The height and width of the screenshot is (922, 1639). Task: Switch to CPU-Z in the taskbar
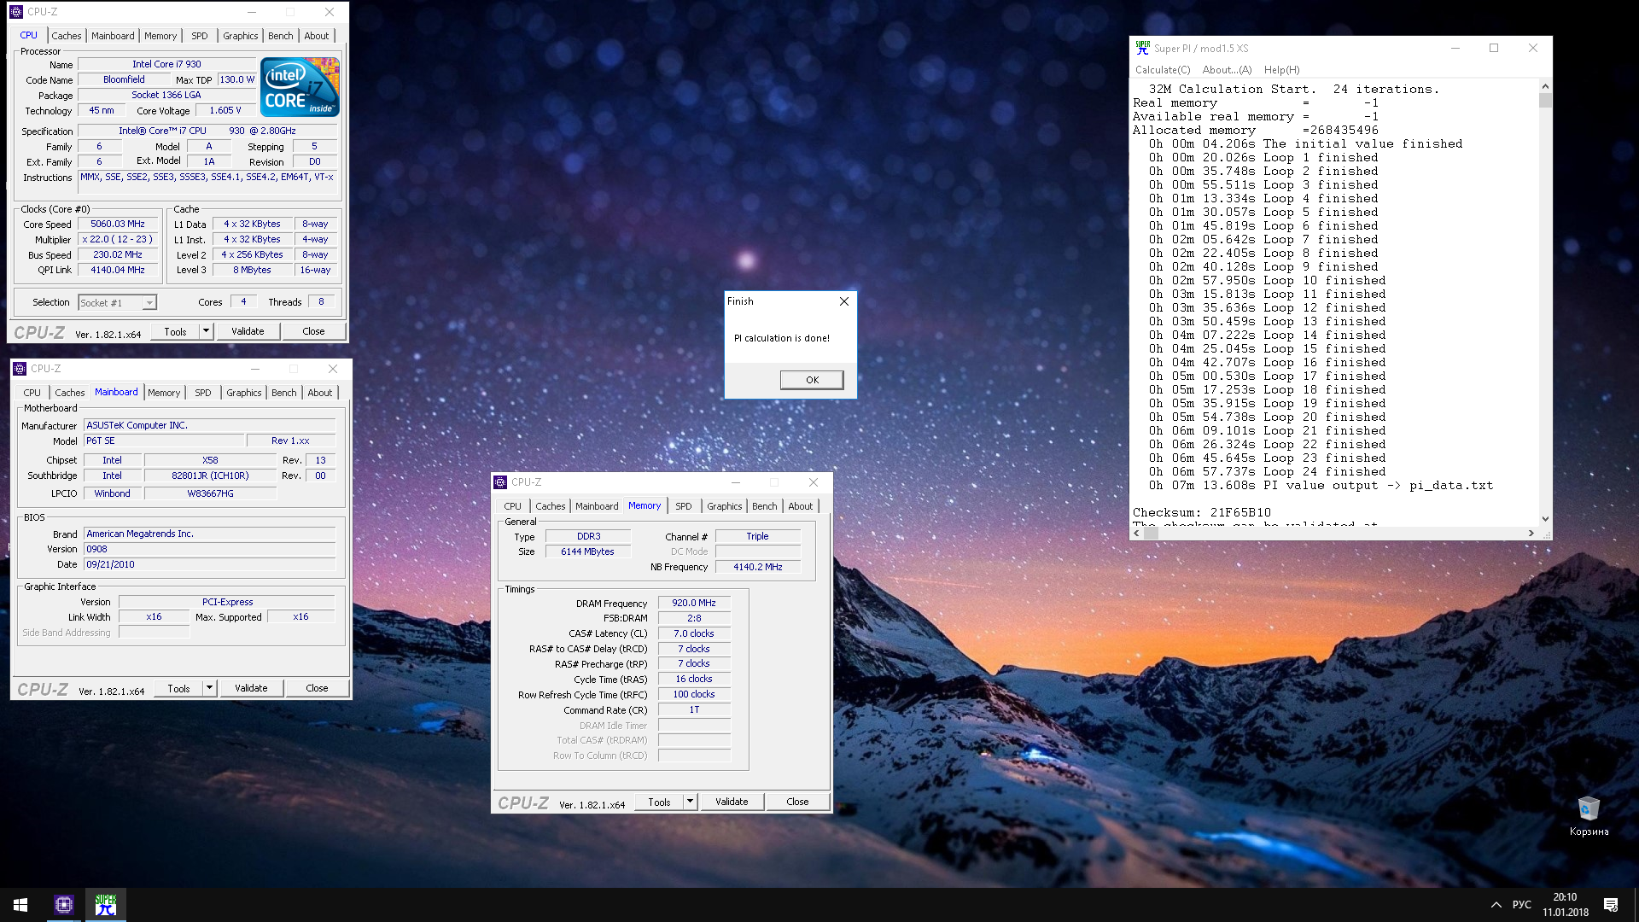point(64,905)
